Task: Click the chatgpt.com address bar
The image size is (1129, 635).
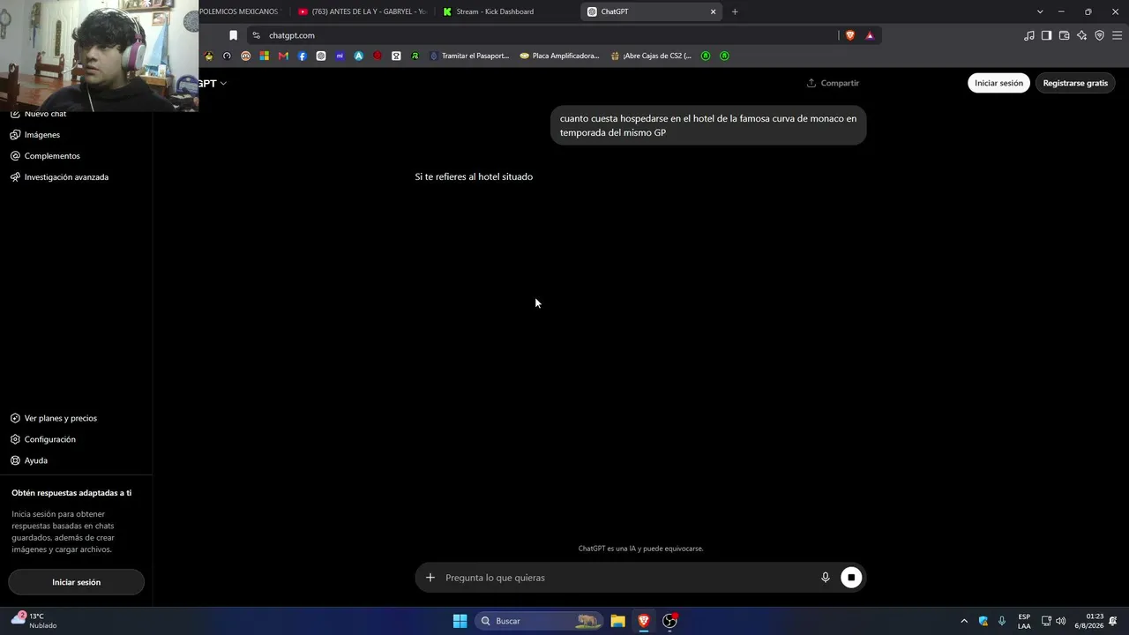Action: [547, 35]
